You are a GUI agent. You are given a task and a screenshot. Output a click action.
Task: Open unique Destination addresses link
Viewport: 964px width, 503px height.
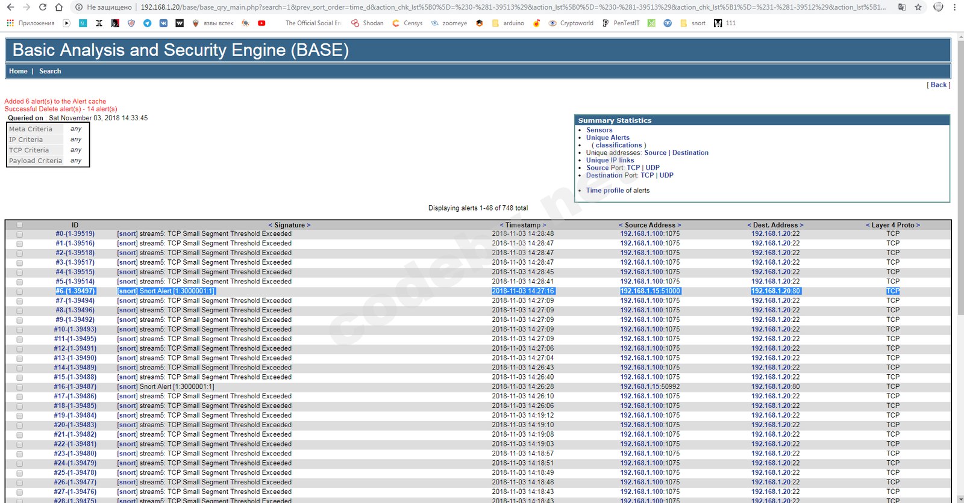pos(690,153)
